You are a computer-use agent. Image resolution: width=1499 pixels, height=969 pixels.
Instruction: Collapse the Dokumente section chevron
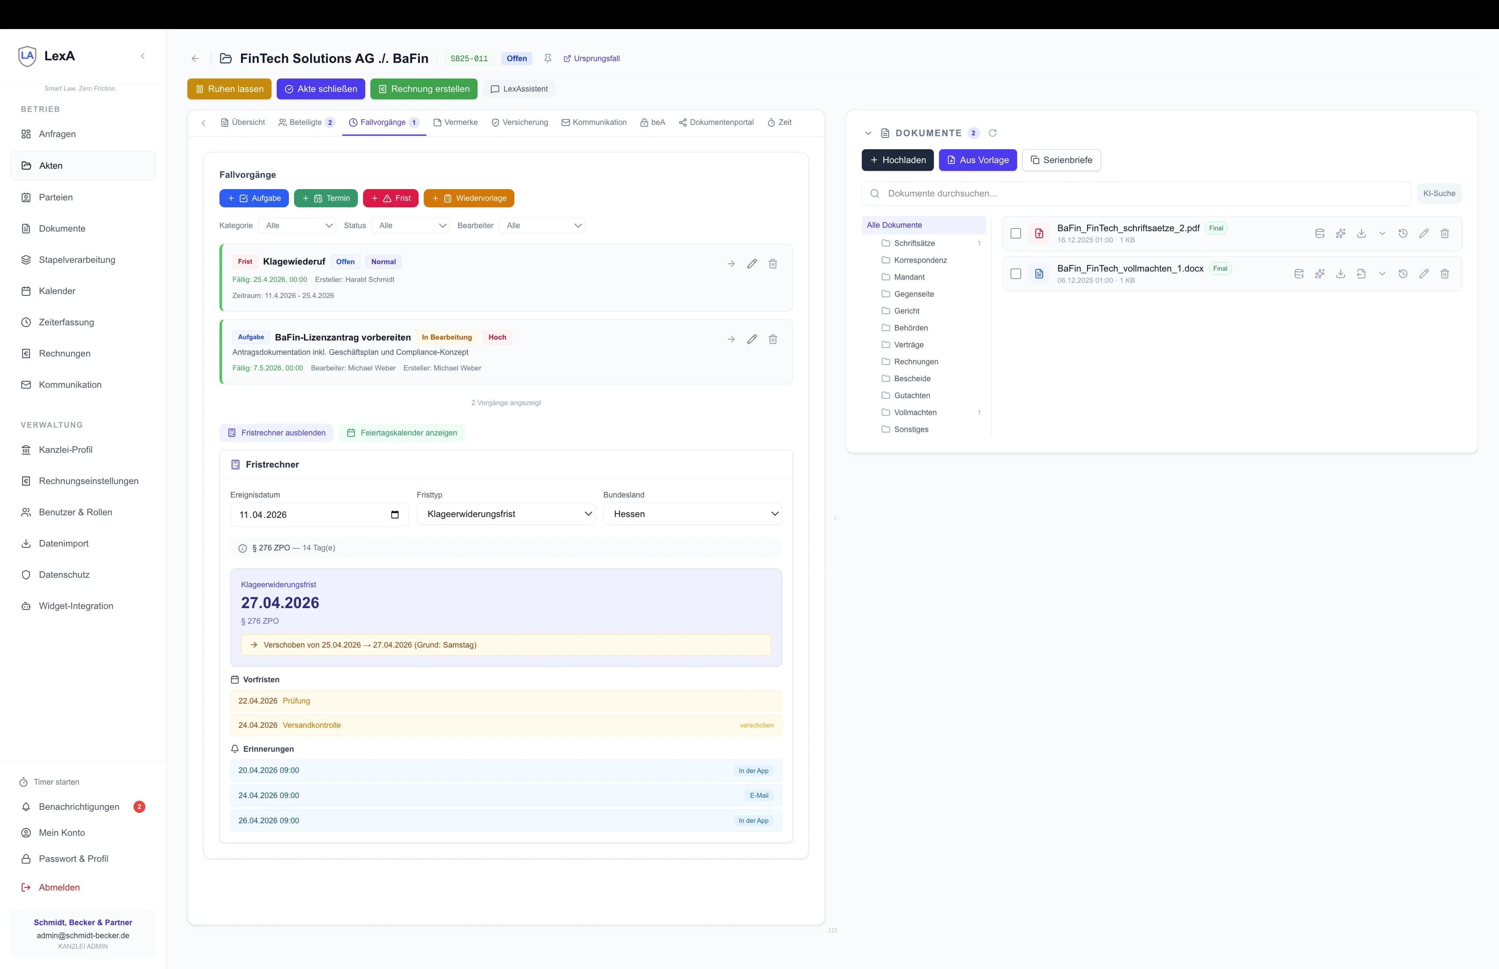[x=868, y=134]
